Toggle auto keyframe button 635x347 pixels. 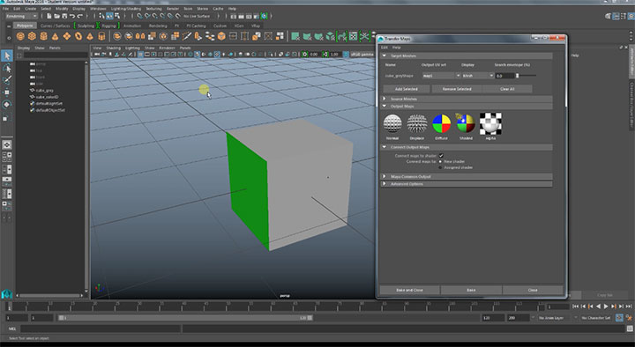click(x=619, y=318)
